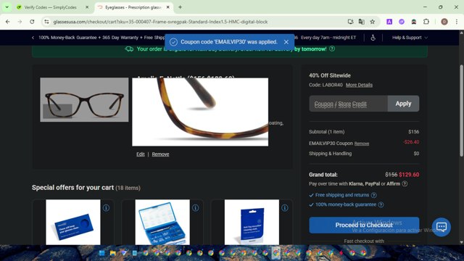Open info icon on third special offer
The height and width of the screenshot is (261, 464).
[x=285, y=208]
